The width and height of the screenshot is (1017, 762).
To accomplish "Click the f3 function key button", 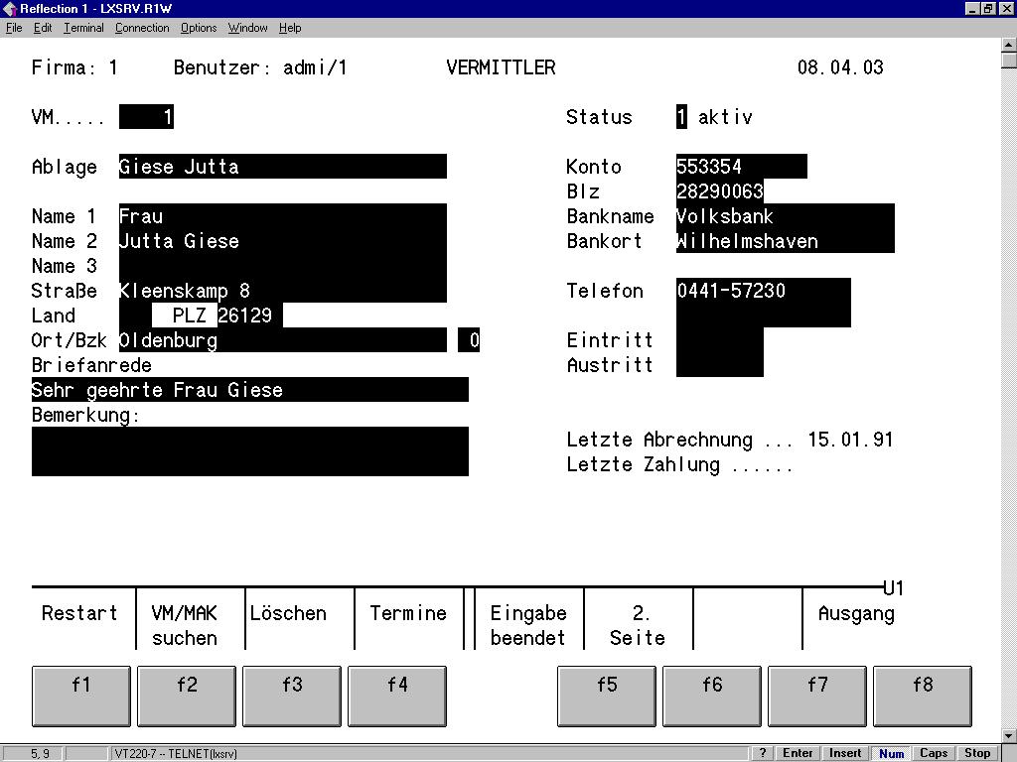I will (292, 696).
